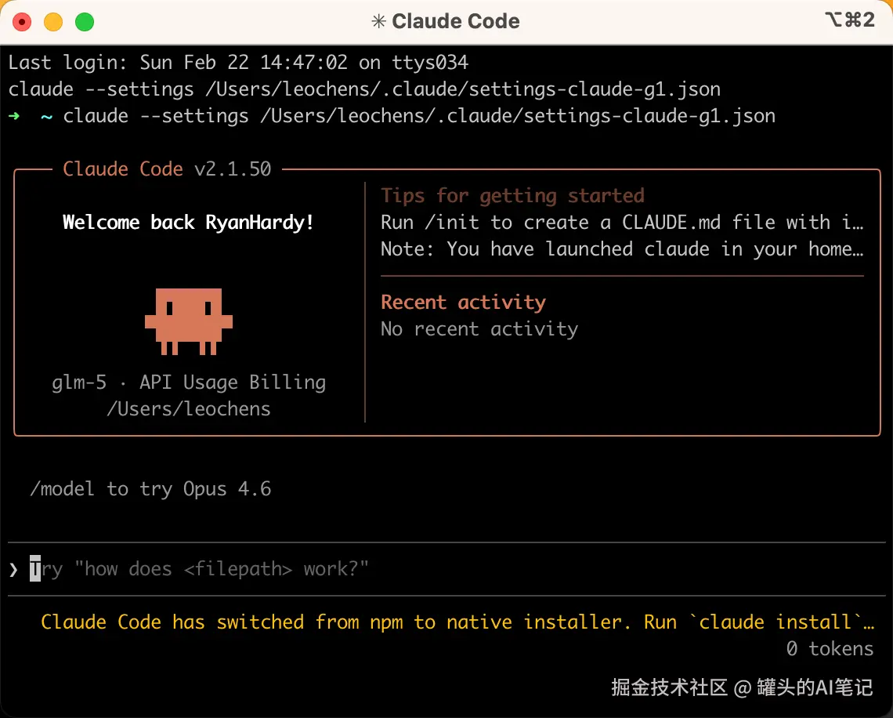This screenshot has width=893, height=718.
Task: Click the green arrow shell prompt symbol
Action: 14,116
